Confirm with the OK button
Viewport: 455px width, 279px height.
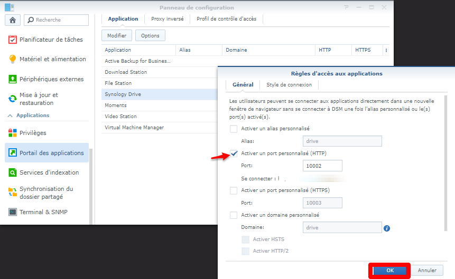point(389,271)
